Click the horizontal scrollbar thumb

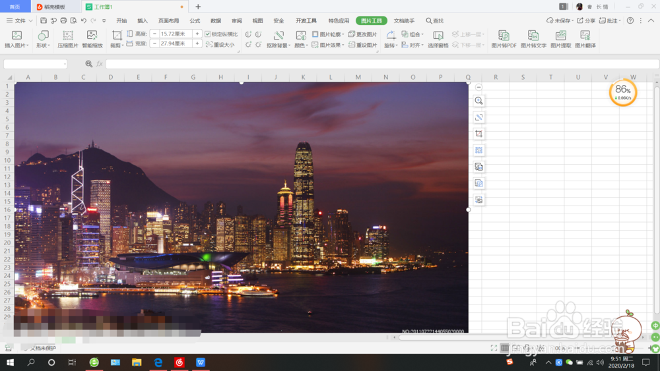tap(519, 337)
